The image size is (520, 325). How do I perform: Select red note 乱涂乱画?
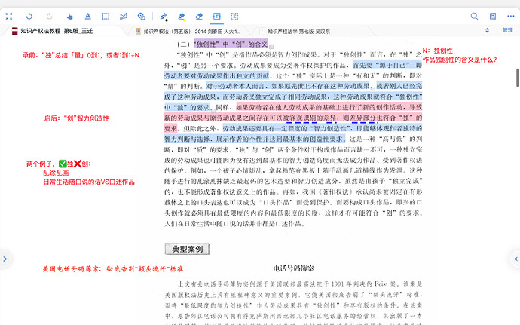coord(56,173)
